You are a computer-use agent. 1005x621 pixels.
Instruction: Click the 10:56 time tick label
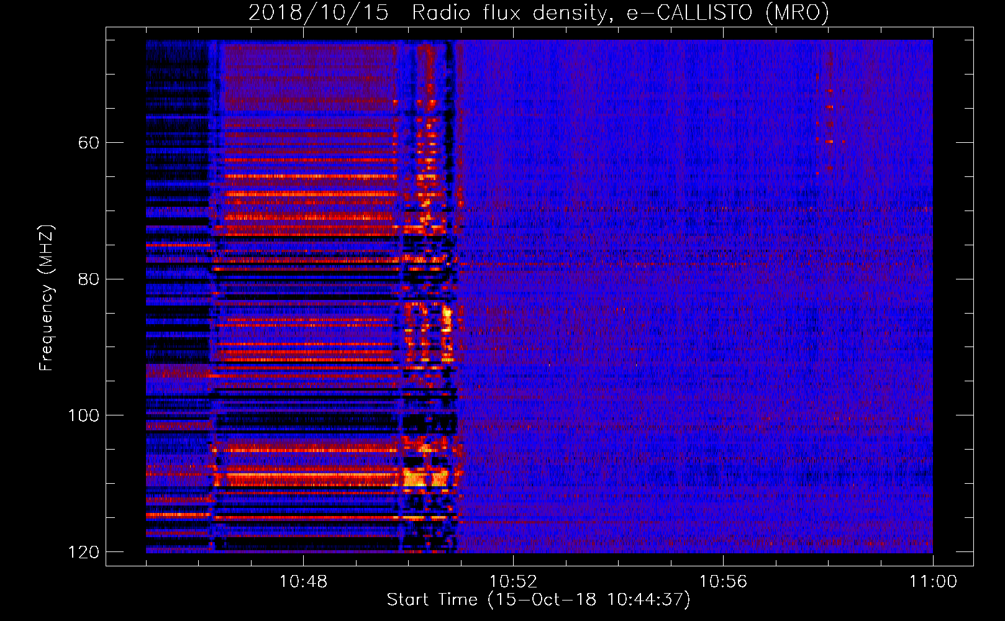point(723,582)
